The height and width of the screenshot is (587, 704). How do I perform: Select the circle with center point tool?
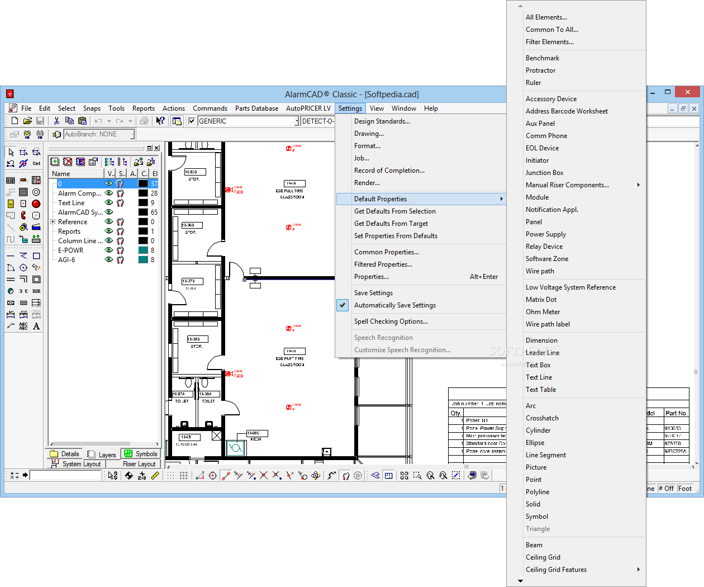coord(23,268)
